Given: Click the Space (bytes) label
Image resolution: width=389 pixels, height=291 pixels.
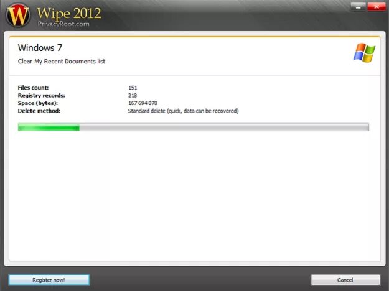Looking at the screenshot, I should click(38, 103).
